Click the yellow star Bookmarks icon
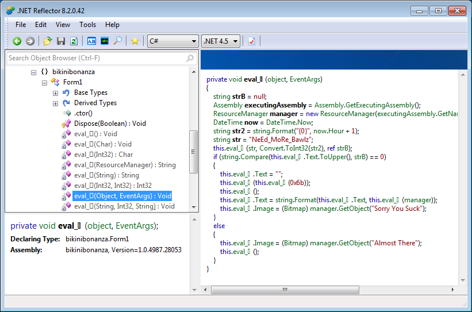 [135, 41]
